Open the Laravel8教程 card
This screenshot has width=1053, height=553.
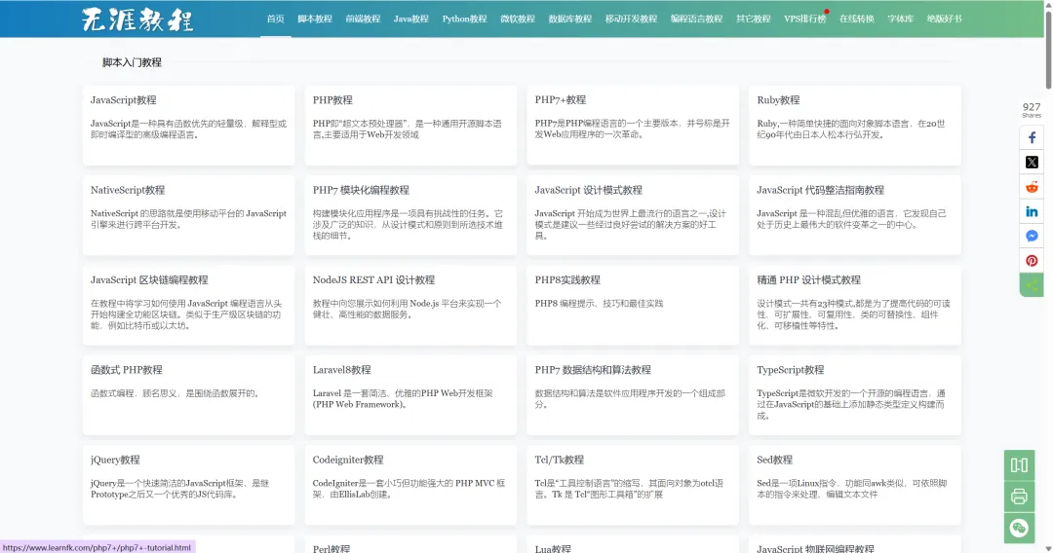click(x=410, y=395)
